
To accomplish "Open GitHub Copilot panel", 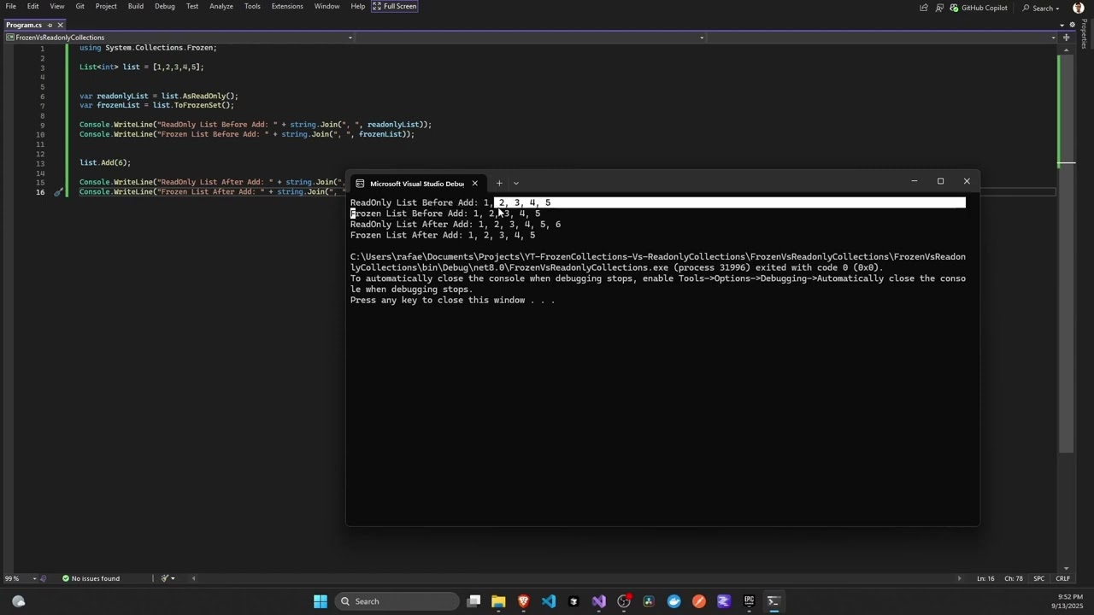I will click(979, 8).
